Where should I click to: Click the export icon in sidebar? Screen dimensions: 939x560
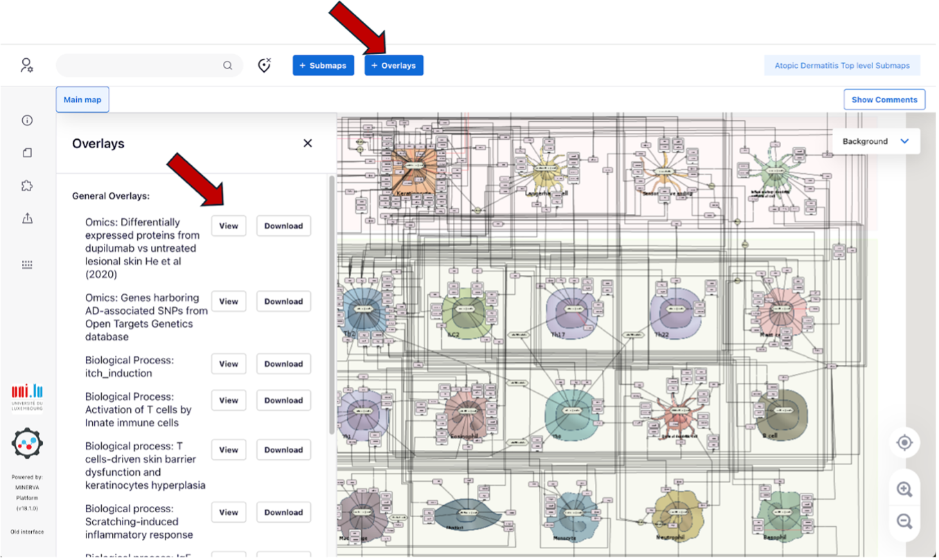click(x=27, y=219)
